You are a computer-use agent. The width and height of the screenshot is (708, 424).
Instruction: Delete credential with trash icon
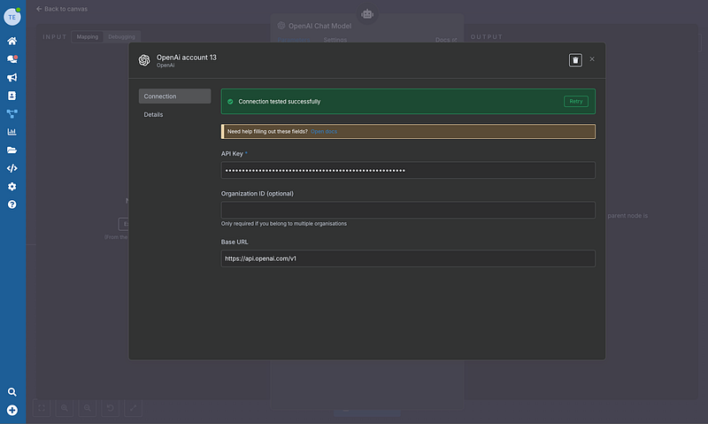point(575,59)
